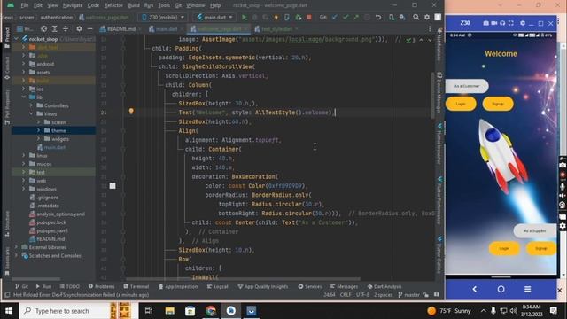Open Project panel options gear
567x319 pixels.
click(x=79, y=28)
